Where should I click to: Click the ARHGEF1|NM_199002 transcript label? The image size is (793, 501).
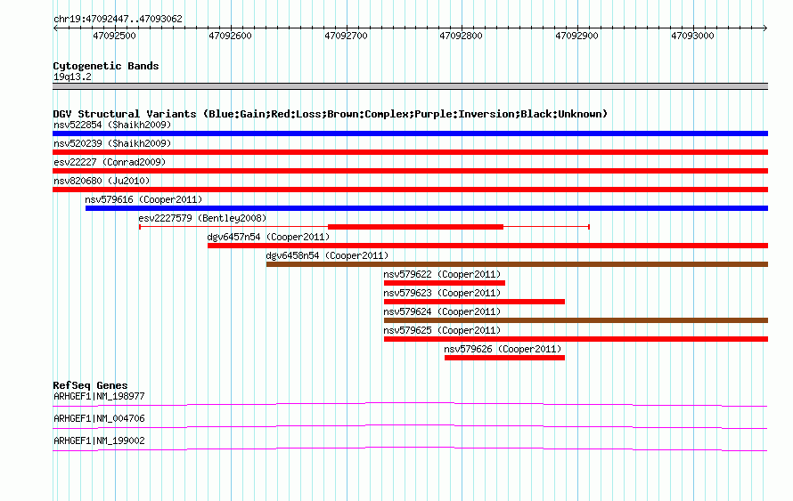click(99, 440)
